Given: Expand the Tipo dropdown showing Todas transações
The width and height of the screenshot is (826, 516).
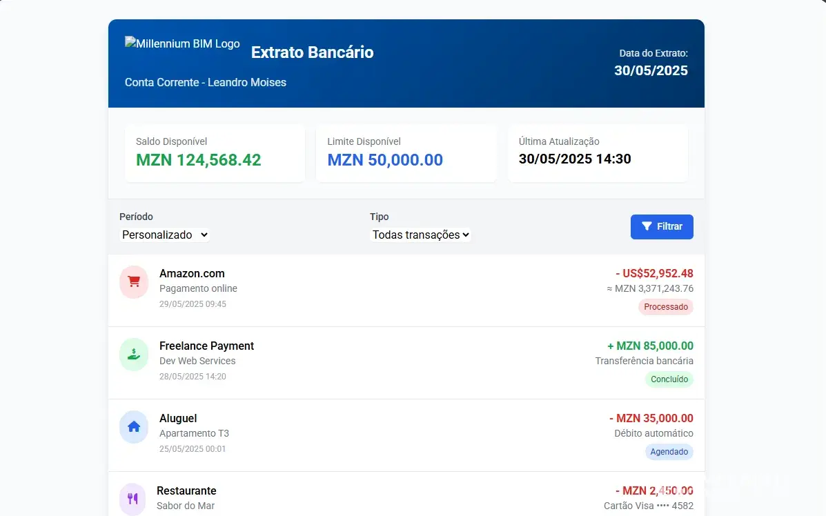Looking at the screenshot, I should coord(420,235).
